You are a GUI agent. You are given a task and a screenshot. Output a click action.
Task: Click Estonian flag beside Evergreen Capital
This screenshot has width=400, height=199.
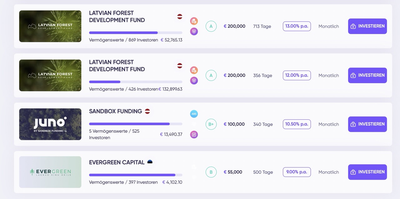coord(150,162)
